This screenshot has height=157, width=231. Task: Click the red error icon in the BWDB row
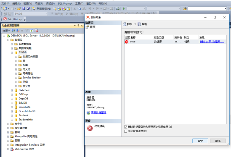(127, 42)
